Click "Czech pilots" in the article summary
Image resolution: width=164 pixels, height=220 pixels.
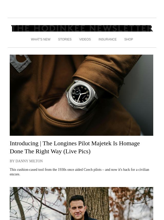pos(93,170)
